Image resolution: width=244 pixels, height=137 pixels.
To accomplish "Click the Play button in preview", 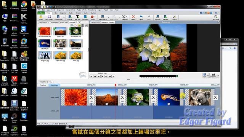I will tap(102, 76).
